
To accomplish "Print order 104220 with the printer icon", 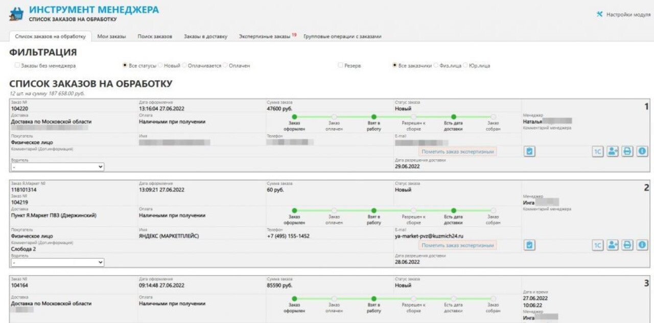I will pos(627,152).
